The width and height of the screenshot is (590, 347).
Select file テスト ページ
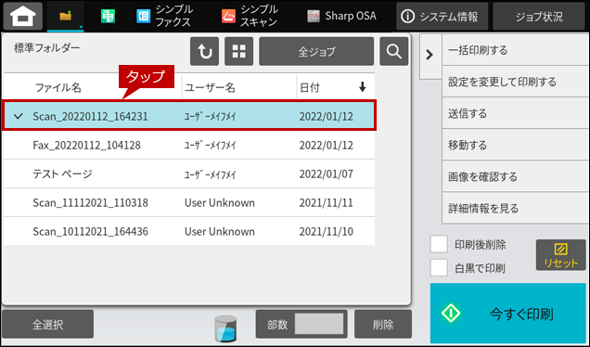[x=189, y=173]
